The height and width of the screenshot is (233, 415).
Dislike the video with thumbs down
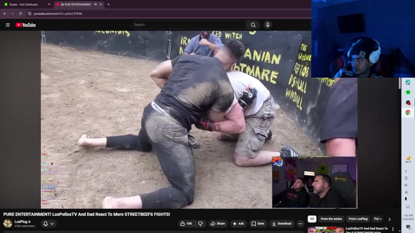pos(200,224)
